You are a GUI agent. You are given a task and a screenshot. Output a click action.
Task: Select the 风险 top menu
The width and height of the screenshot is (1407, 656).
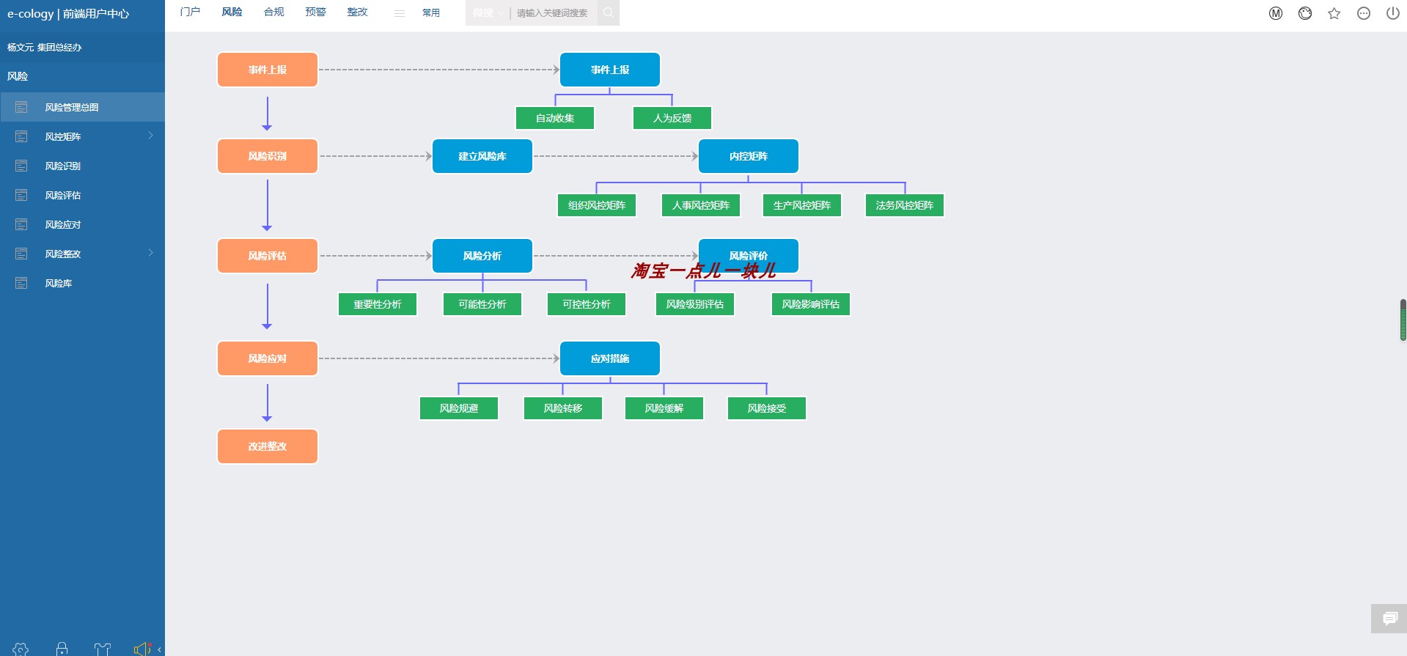[232, 12]
